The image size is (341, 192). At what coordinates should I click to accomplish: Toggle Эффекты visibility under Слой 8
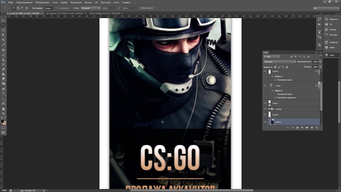click(272, 76)
